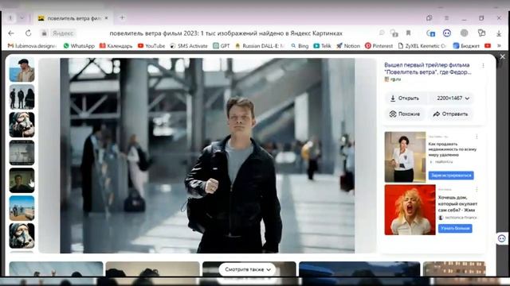Open the Календарь bookmark
510x286 pixels.
(x=116, y=46)
